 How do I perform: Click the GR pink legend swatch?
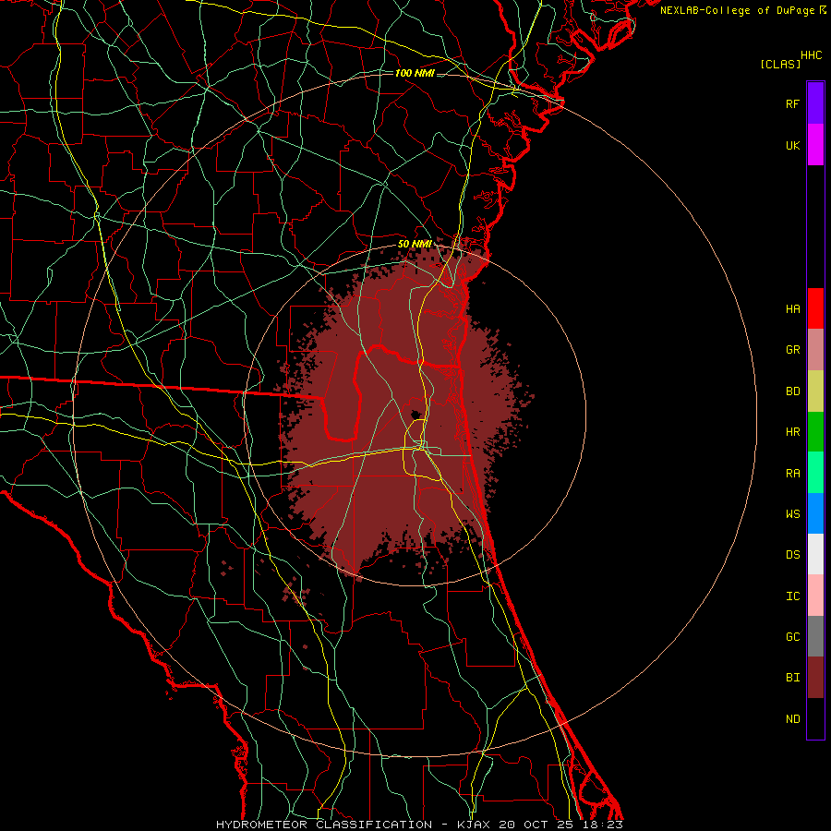(x=815, y=350)
